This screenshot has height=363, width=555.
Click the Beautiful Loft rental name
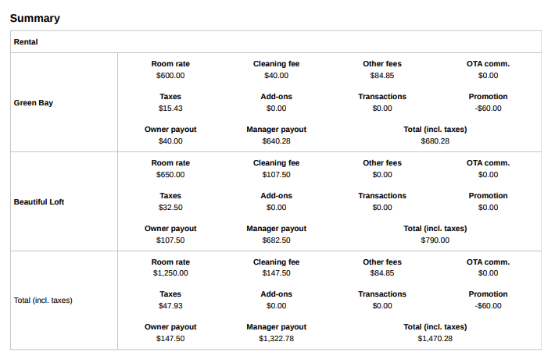click(39, 202)
